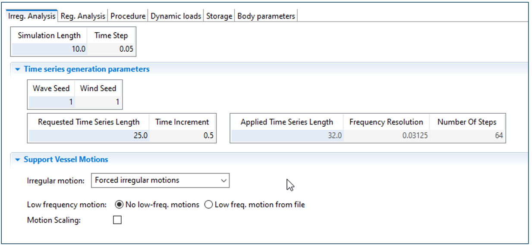Choose Low freq. motion from file
This screenshot has height=246, width=532.
point(209,205)
